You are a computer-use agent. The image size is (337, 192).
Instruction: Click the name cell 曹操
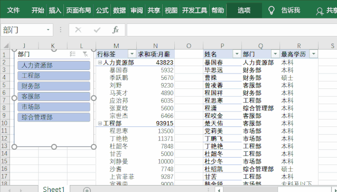tap(222, 78)
